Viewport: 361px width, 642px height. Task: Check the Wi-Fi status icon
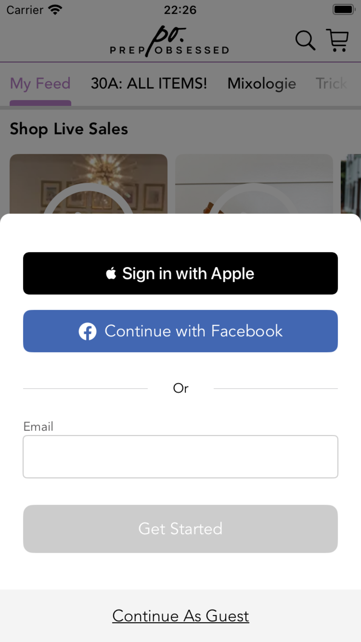[x=55, y=10]
